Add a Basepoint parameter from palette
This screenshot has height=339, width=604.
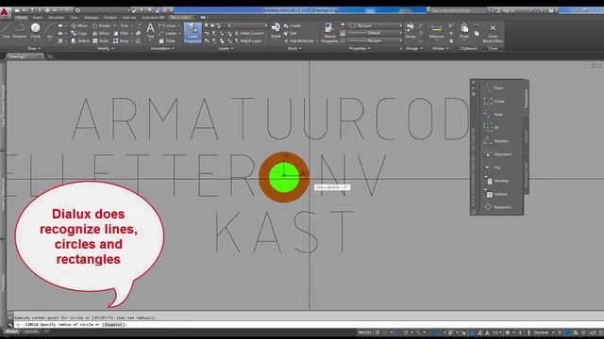pyautogui.click(x=497, y=207)
